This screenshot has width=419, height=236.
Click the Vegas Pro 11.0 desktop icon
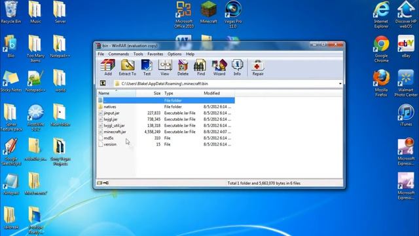click(233, 14)
